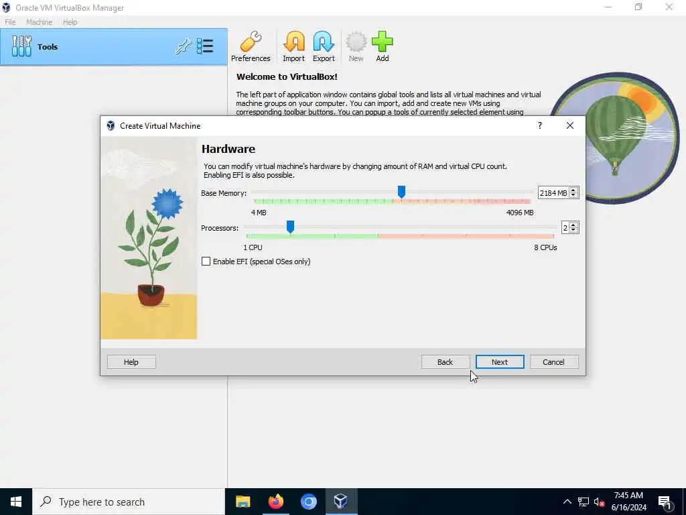Click VirtualBox icon in taskbar
Screen dimensions: 686x515
(341, 502)
